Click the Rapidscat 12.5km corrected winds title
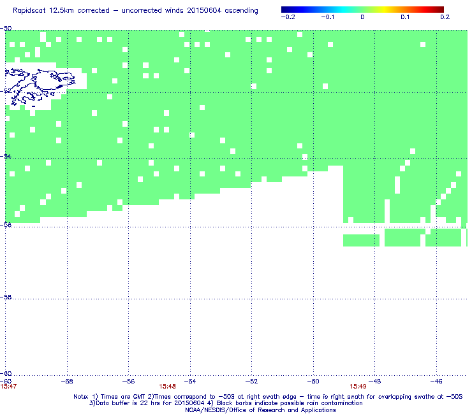 click(x=135, y=11)
